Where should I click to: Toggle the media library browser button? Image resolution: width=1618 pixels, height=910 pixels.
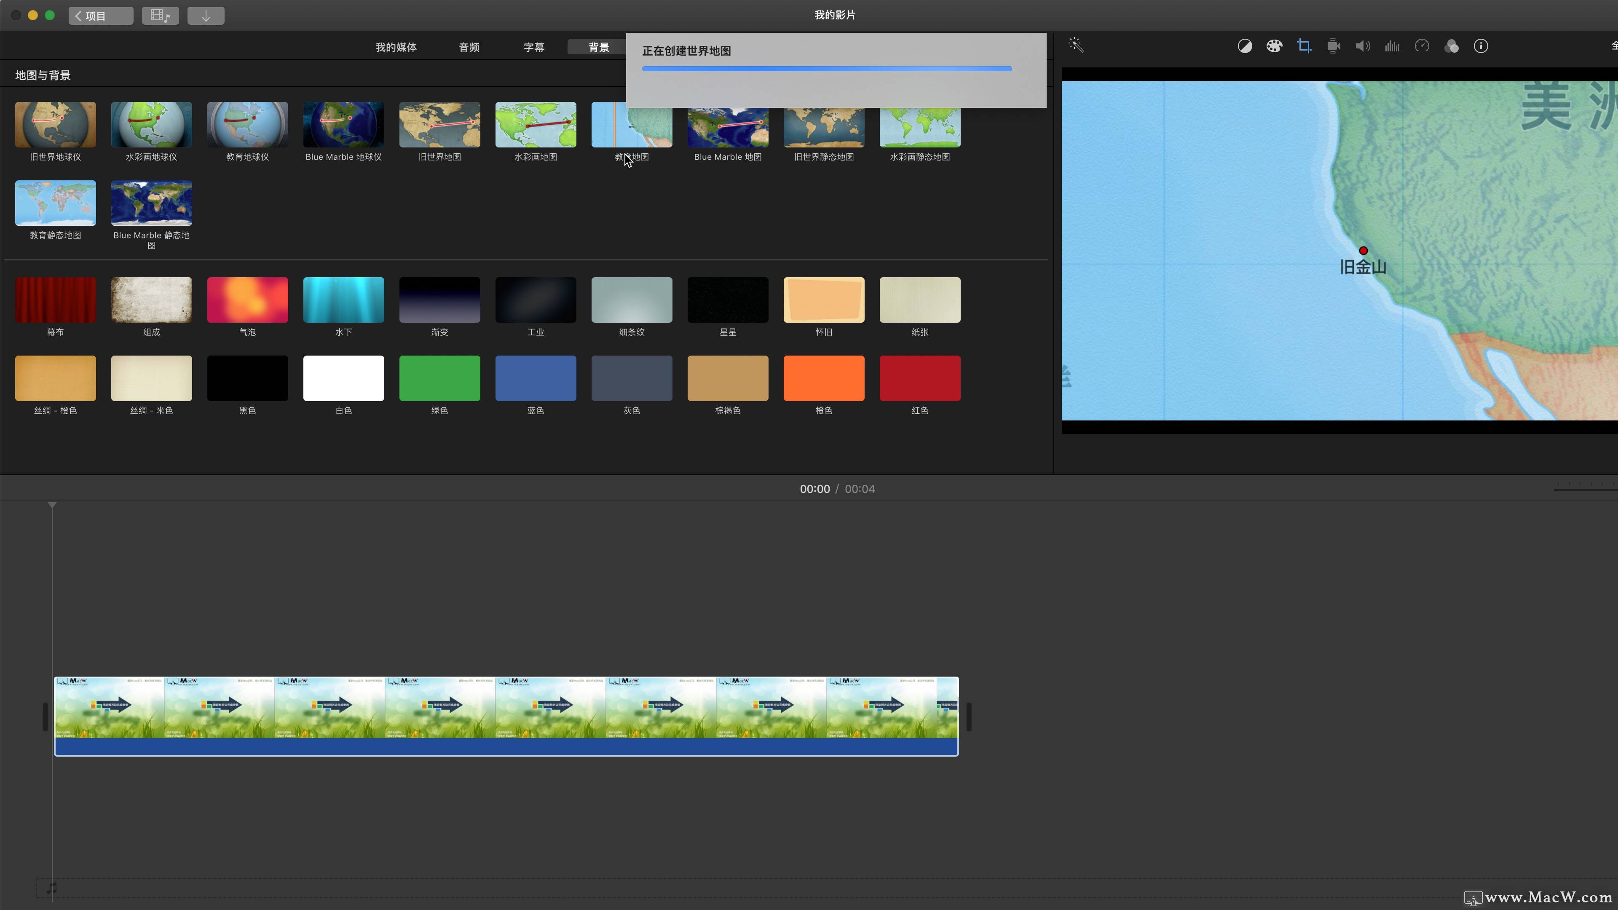160,16
